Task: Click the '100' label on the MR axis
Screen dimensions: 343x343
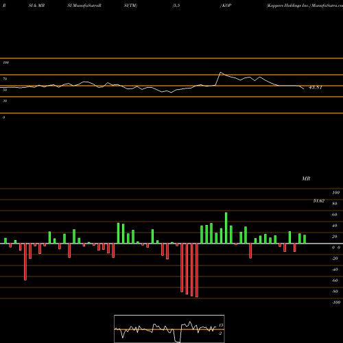Action: [x=336, y=193]
